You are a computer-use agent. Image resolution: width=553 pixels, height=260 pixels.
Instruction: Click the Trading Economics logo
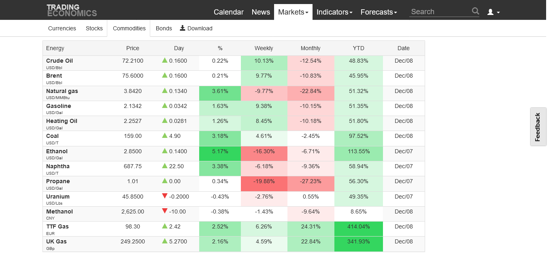[72, 10]
